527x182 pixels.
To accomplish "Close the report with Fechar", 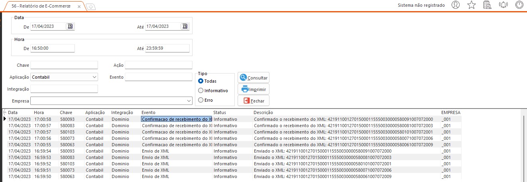I will click(x=254, y=101).
